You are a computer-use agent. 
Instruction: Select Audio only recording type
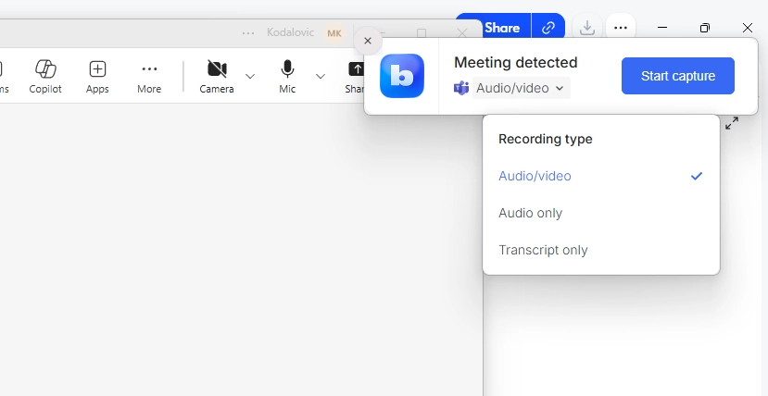(x=601, y=213)
